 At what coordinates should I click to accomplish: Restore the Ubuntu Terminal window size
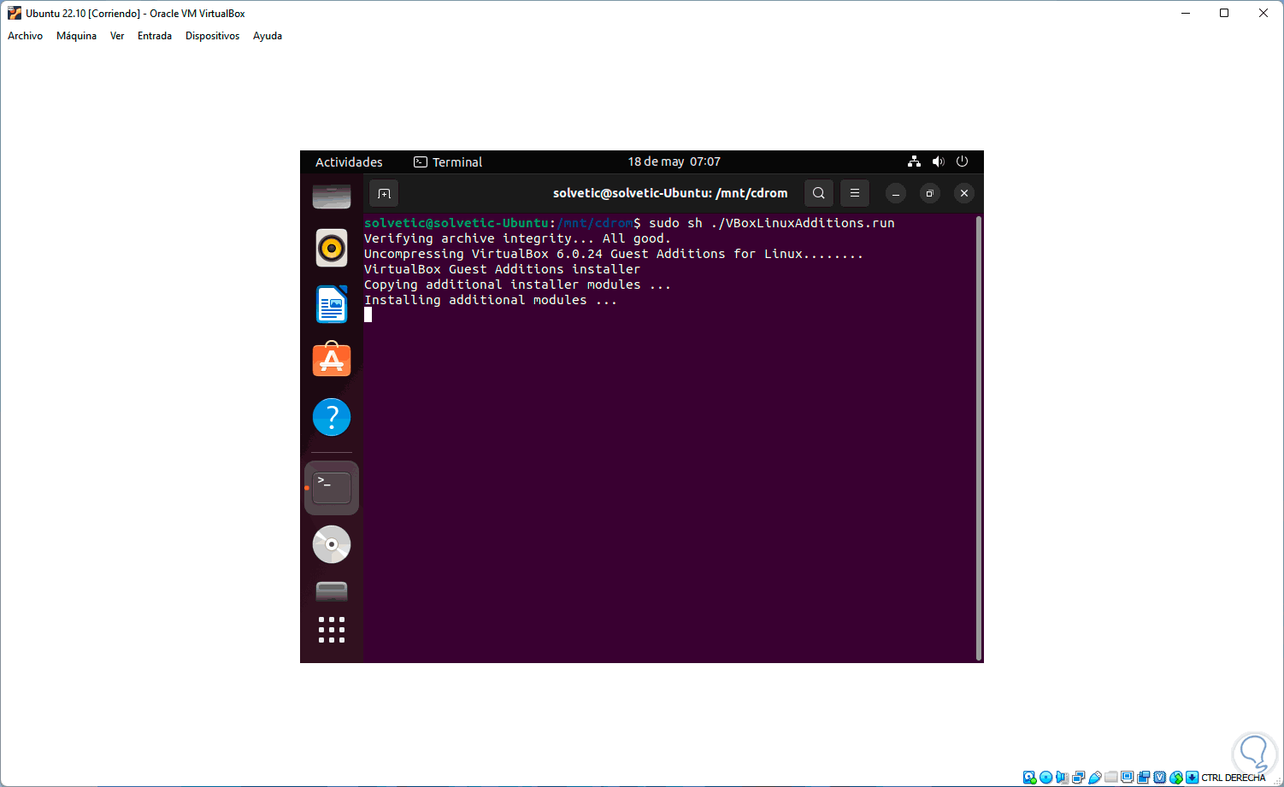pyautogui.click(x=930, y=193)
